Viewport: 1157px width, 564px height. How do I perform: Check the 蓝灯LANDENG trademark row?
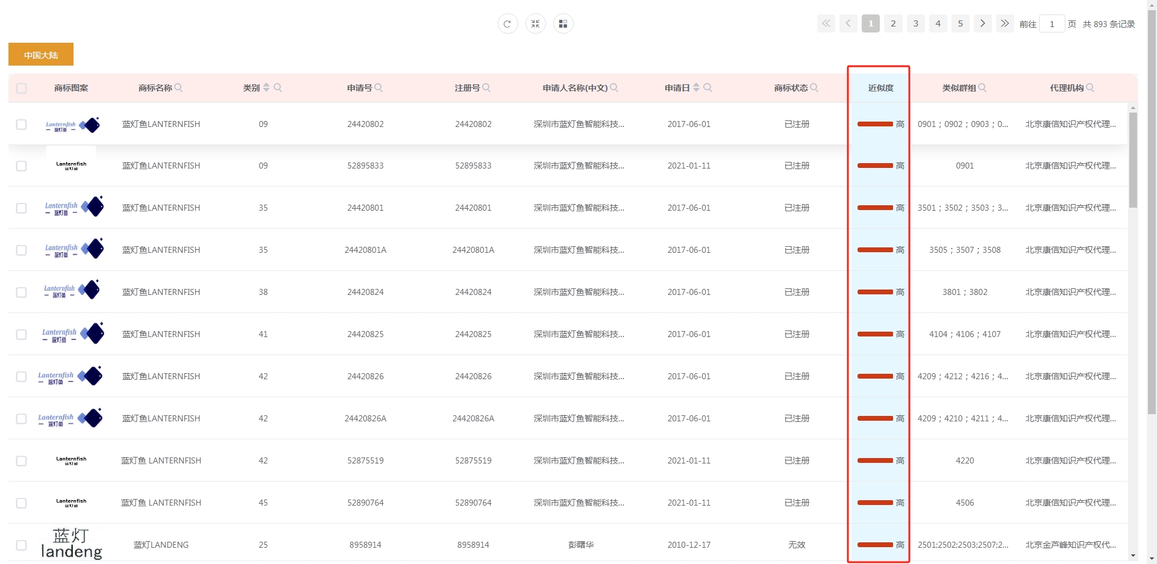(22, 545)
